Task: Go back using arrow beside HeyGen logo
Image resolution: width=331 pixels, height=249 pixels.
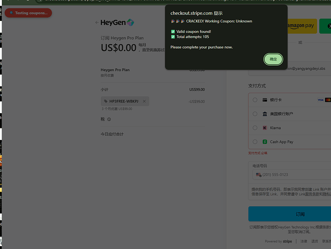Action: click(97, 22)
